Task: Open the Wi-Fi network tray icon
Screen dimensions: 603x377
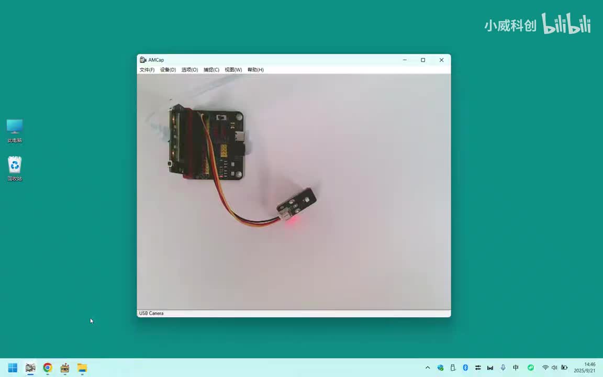Action: coord(545,368)
